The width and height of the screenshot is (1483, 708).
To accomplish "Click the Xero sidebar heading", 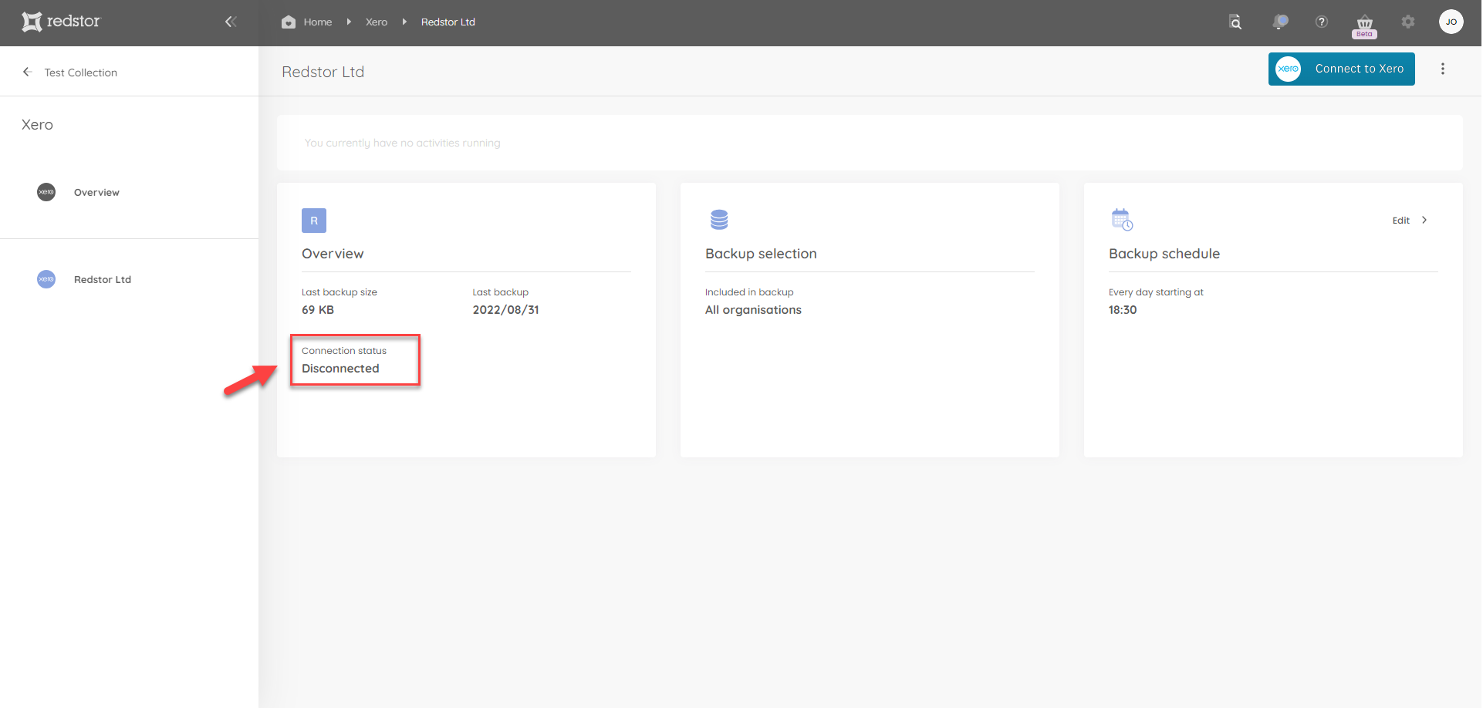I will click(37, 125).
